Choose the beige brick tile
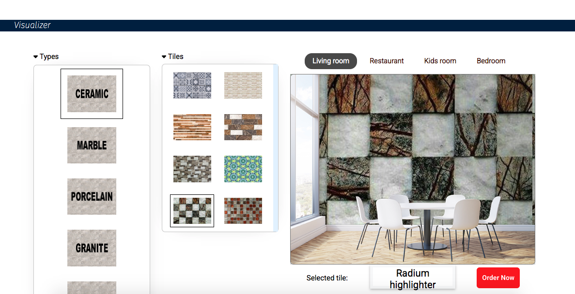This screenshot has width=575, height=294. tap(243, 85)
